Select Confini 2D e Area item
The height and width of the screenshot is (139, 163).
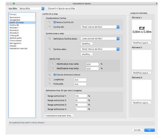click(22, 23)
